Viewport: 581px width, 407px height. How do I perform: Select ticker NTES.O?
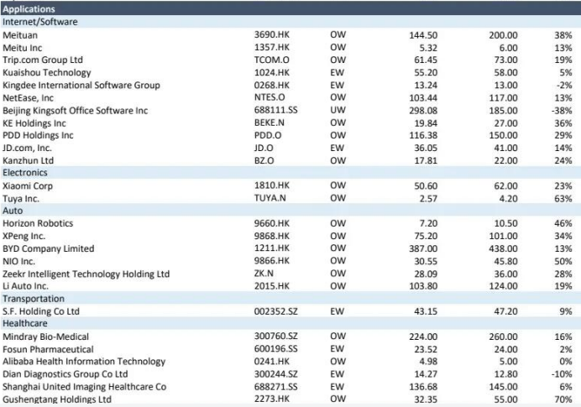point(270,97)
